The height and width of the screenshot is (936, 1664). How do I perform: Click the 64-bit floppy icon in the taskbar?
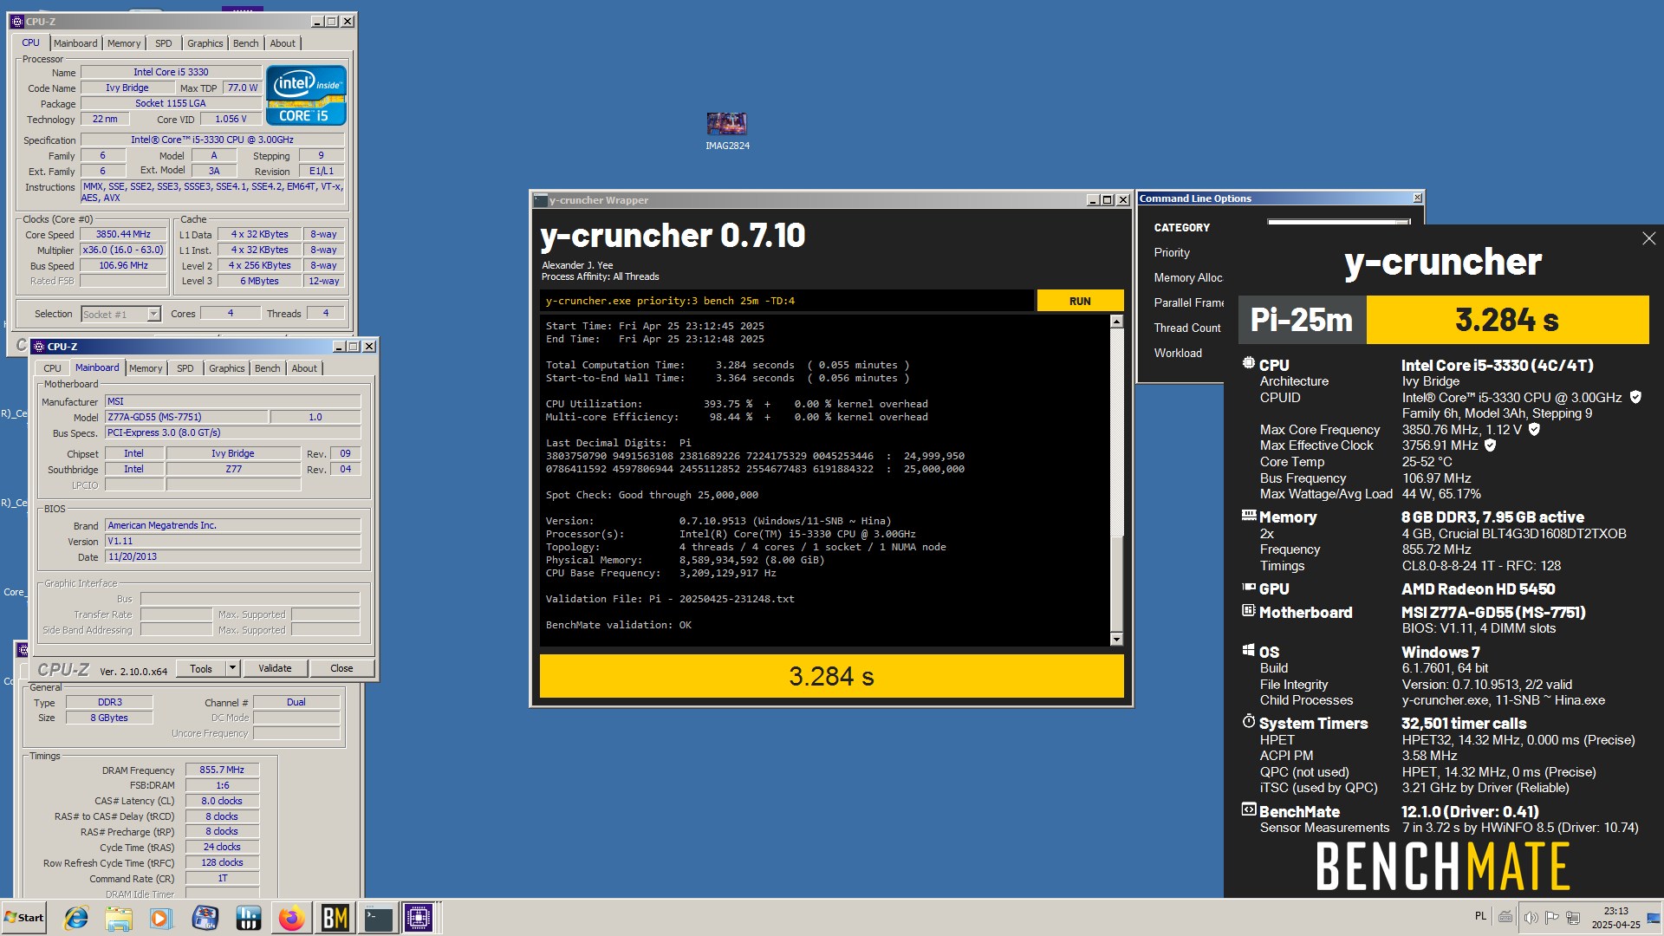(205, 918)
